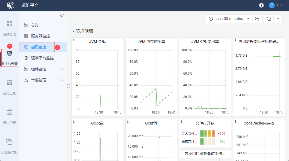Viewport: 289px width, 161px height.
Task: Click the platform cube logo
Action: pos(11,5)
